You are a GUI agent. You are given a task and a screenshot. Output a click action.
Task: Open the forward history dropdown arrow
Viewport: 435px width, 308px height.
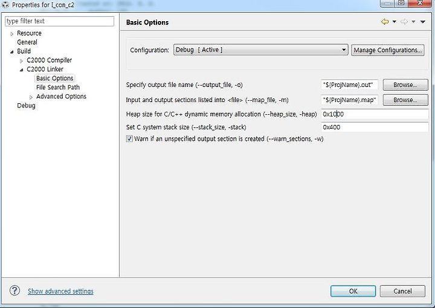click(413, 22)
